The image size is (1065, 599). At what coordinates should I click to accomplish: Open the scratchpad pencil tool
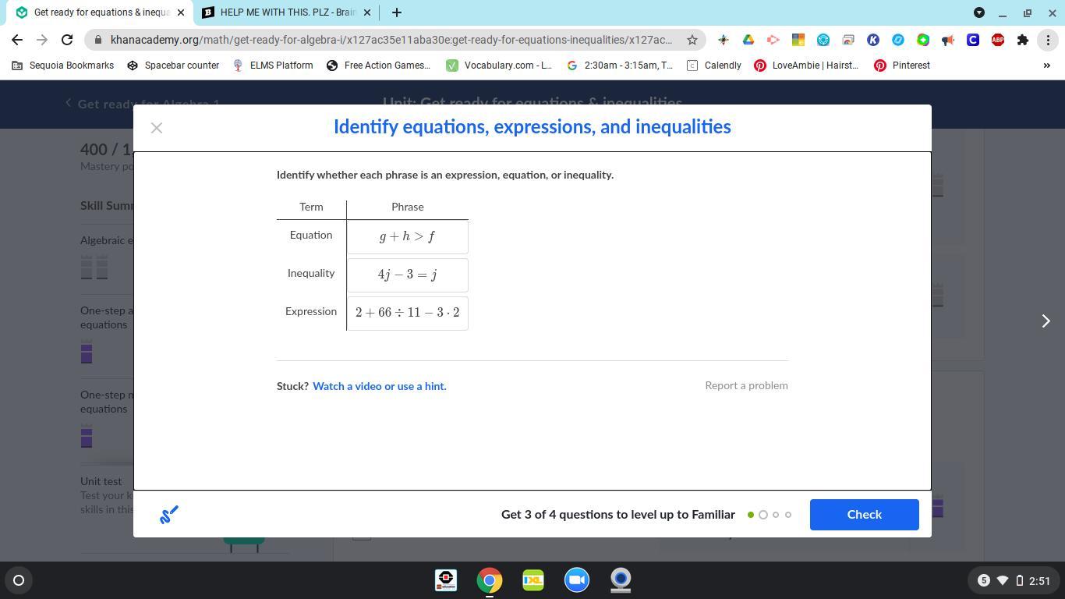[169, 515]
